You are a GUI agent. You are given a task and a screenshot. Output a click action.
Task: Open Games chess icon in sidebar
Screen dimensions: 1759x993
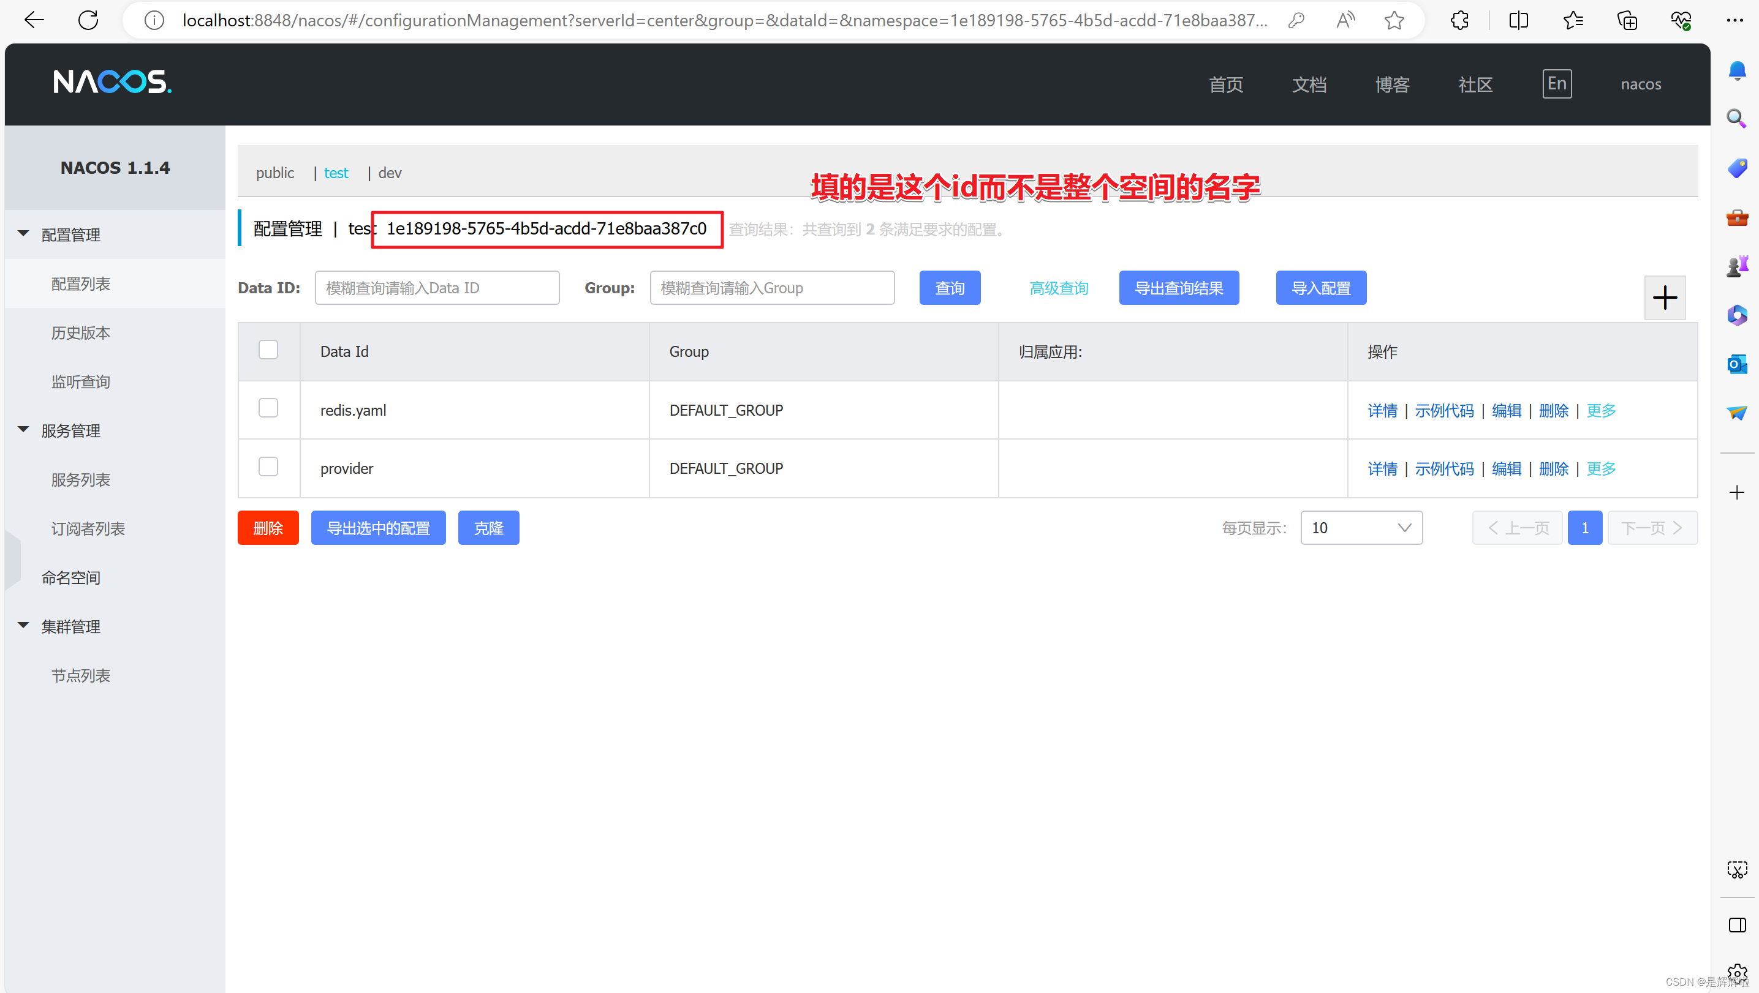tap(1737, 266)
